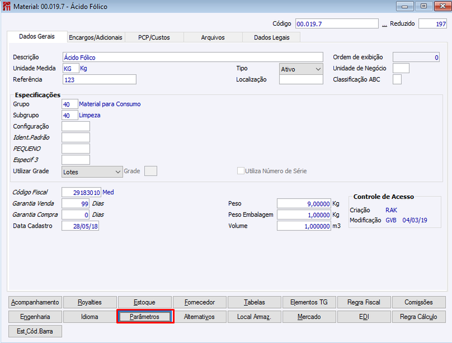Click the Data Cadastro field 28/05/18
This screenshot has height=343, width=452.
(80, 226)
